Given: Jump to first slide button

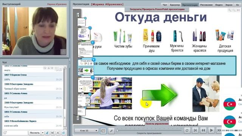Looking at the screenshot, I should pyautogui.click(x=195, y=131).
